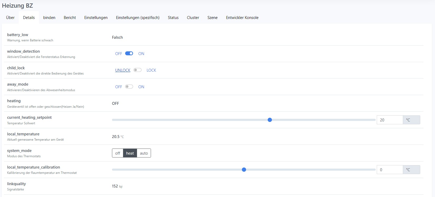Open the Über tab
The width and height of the screenshot is (435, 197).
(x=10, y=18)
